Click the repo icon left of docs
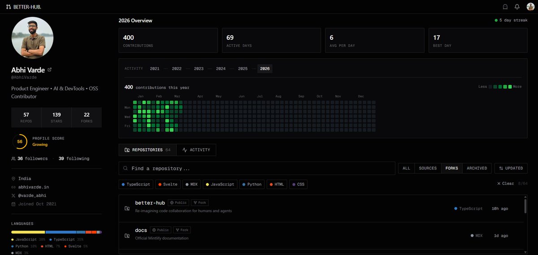Viewport: 538px width, 255px height. coord(127,236)
